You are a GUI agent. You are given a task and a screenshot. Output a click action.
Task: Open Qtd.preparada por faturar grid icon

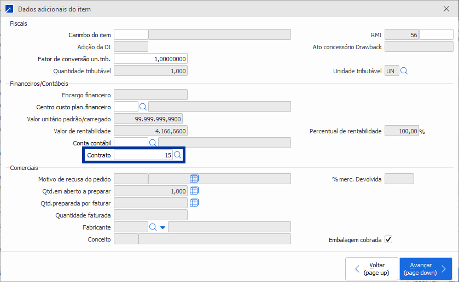194,203
